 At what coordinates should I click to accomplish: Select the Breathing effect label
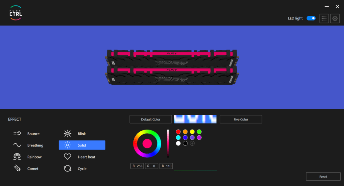tap(35, 145)
